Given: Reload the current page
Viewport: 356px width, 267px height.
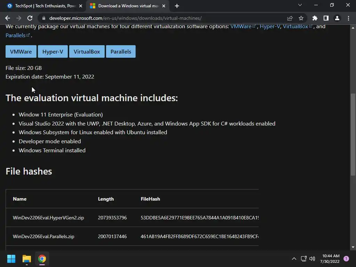Looking at the screenshot, I should pyautogui.click(x=30, y=18).
